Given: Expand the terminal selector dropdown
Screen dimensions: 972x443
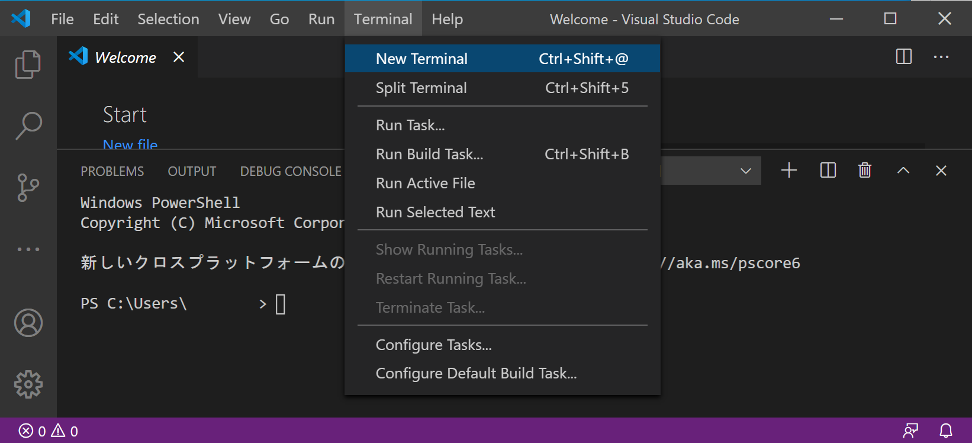Looking at the screenshot, I should (x=745, y=171).
